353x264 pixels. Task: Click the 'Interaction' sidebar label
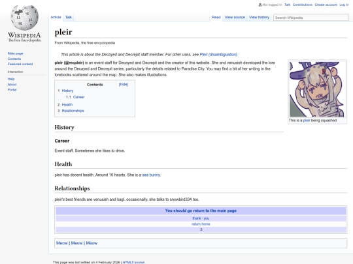(15, 72)
